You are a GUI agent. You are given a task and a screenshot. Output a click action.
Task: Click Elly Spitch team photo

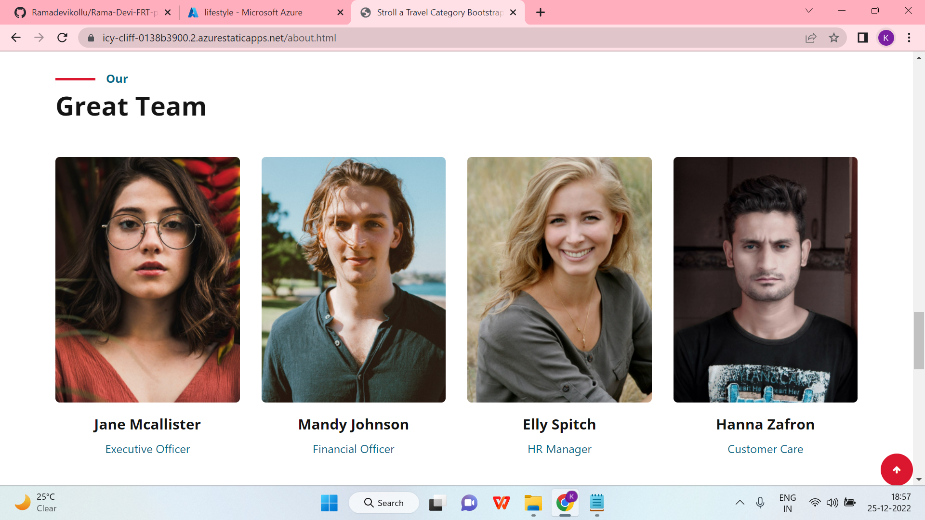[559, 279]
